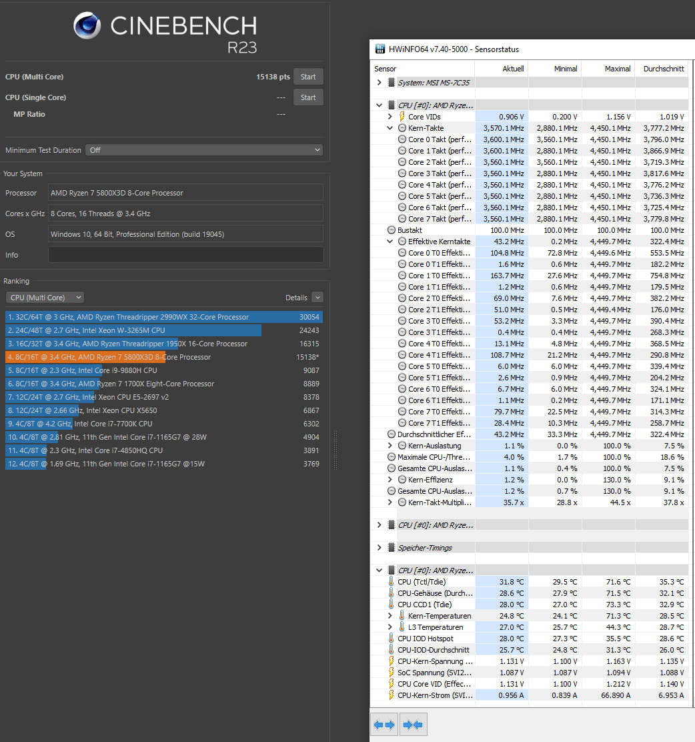Click into the Info text field
This screenshot has height=742, width=695.
[x=186, y=255]
